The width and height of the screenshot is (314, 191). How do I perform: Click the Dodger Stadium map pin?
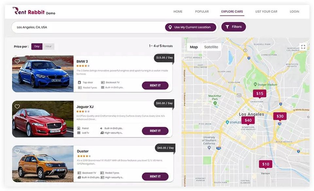255,84
